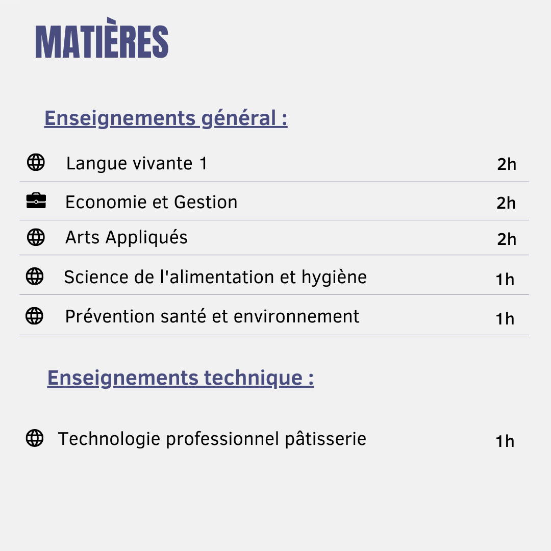Image resolution: width=551 pixels, height=551 pixels.
Task: Click the 2h duration for Economie et Gestion
Action: tap(506, 203)
